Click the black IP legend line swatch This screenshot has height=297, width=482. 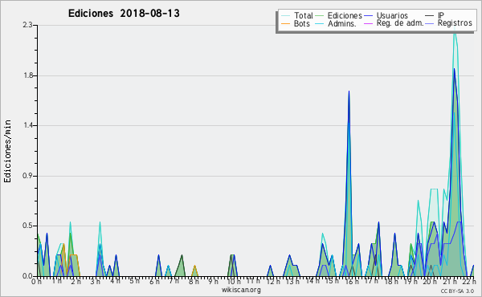[x=430, y=16]
